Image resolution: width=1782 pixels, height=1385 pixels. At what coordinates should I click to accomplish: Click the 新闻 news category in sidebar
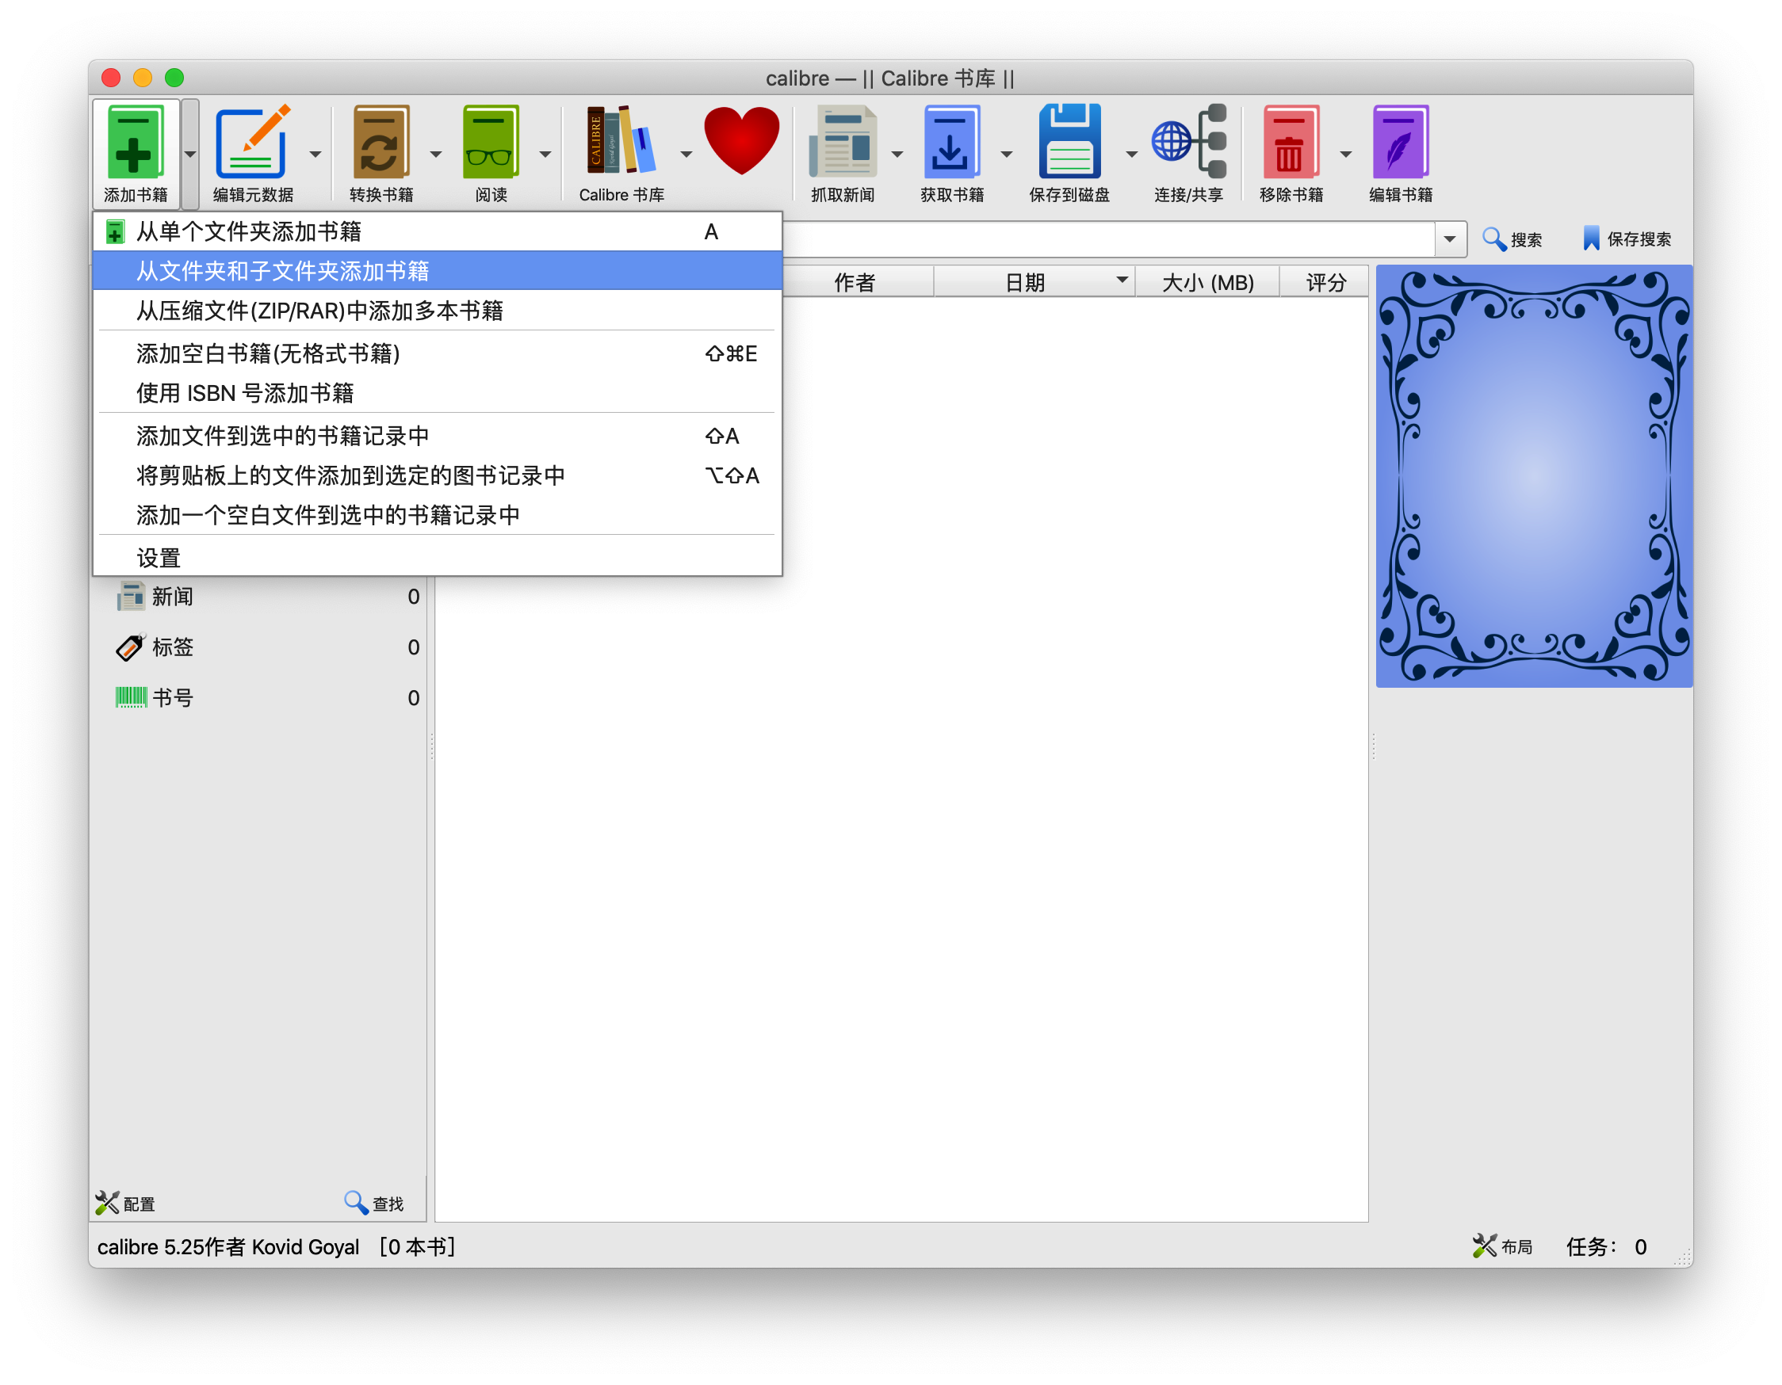click(267, 597)
